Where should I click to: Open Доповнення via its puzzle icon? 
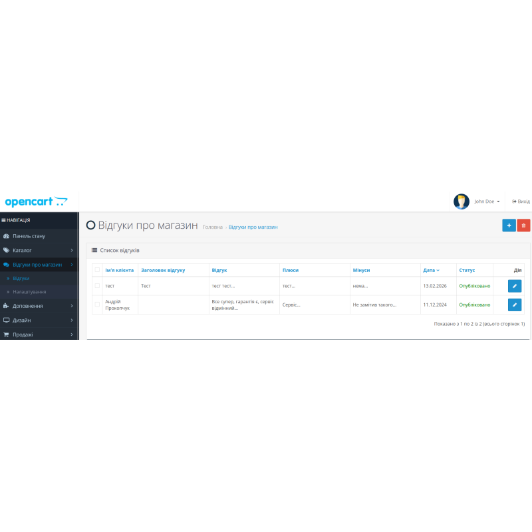tap(6, 305)
